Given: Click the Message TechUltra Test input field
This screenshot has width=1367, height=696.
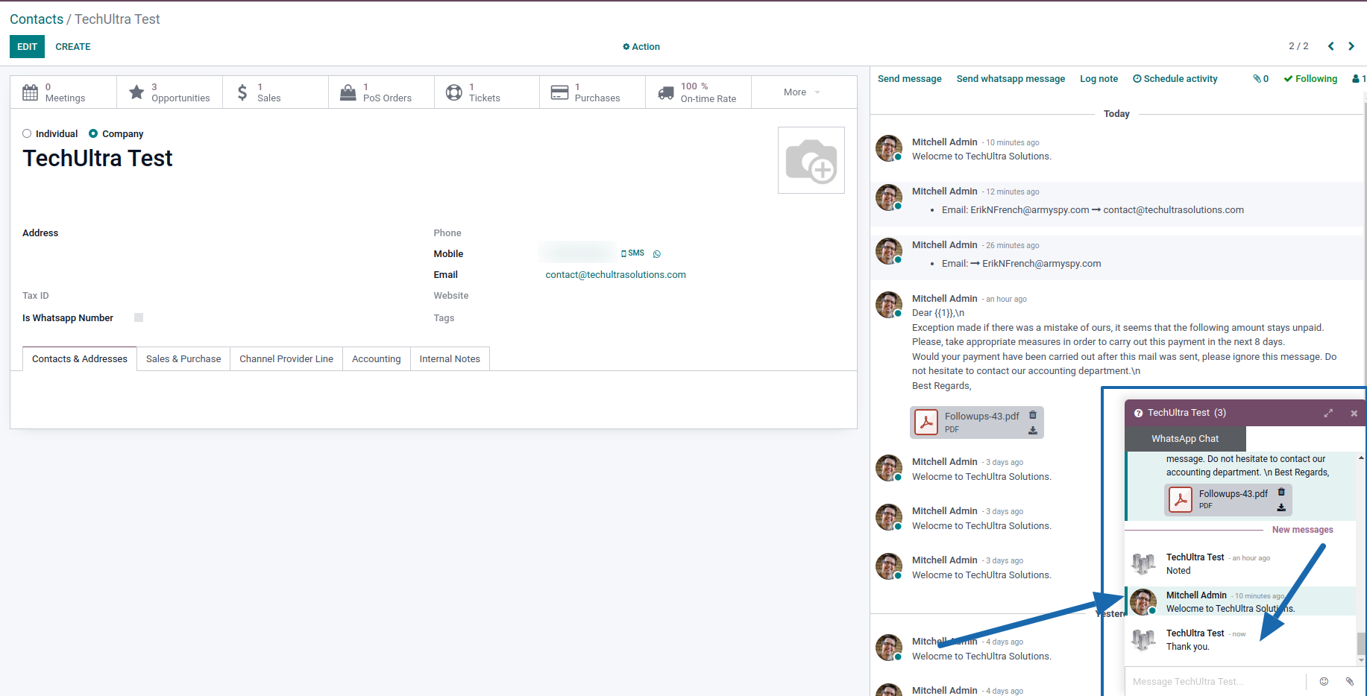Looking at the screenshot, I should click(x=1214, y=681).
